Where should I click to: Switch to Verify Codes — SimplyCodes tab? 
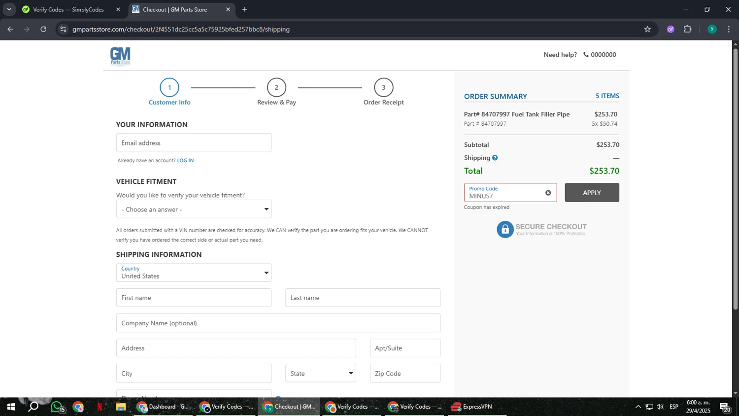click(68, 9)
